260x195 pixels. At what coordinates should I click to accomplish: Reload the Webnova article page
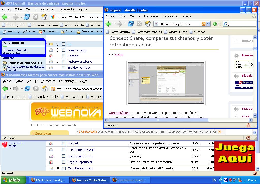coord(27,89)
